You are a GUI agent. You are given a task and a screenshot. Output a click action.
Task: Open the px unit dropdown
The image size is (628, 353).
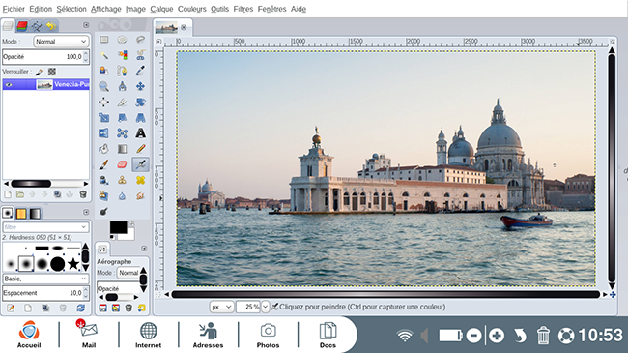tap(221, 307)
